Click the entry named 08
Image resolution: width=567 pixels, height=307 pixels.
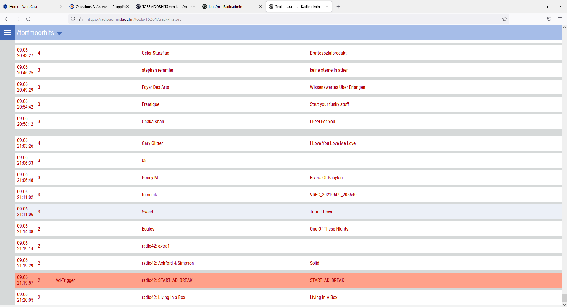tap(144, 161)
